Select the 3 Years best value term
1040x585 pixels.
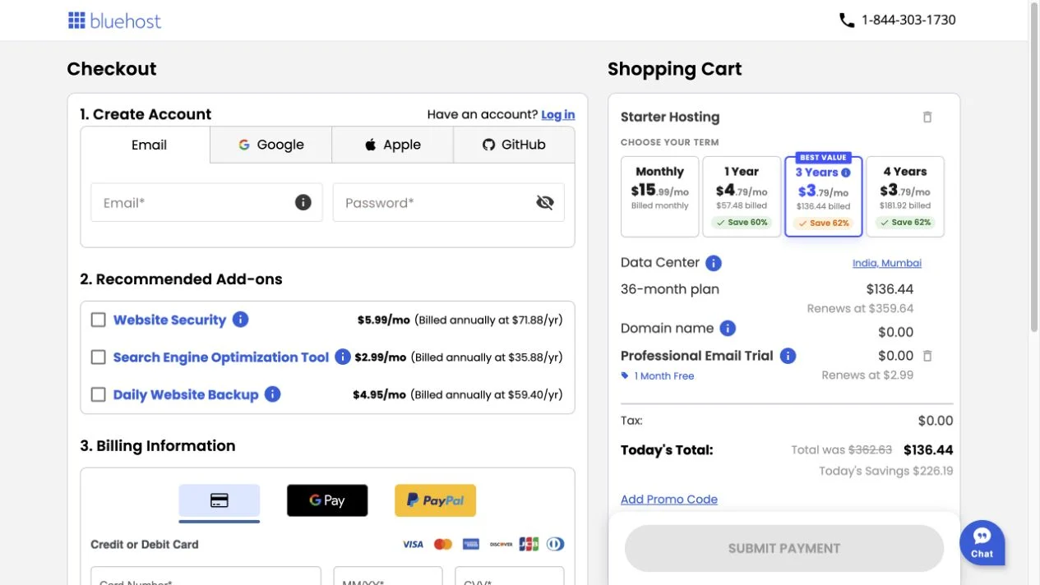click(823, 196)
